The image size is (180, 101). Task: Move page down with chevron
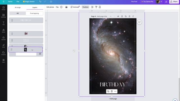coord(114,16)
